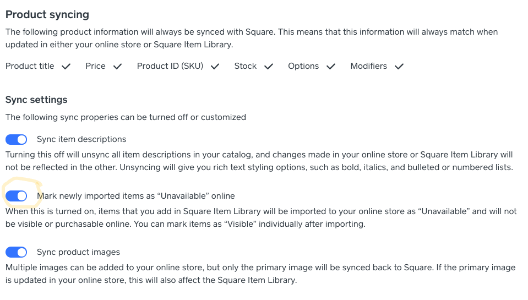Click the "Sync product images" label
Image resolution: width=528 pixels, height=300 pixels.
(78, 252)
